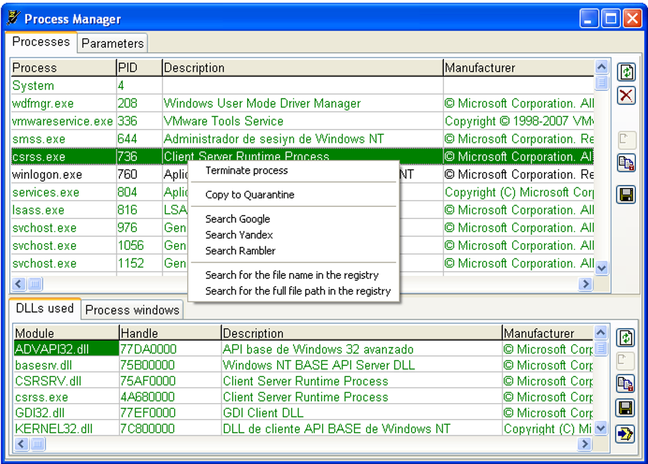Sort by the PID column header

(x=139, y=68)
